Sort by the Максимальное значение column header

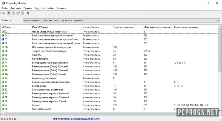[158, 27]
